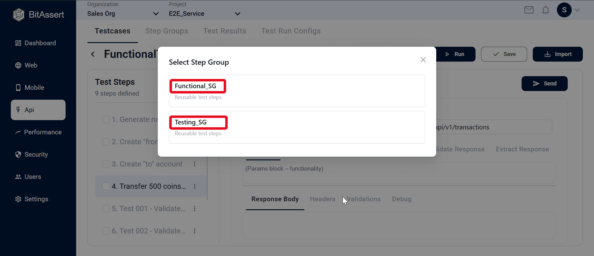
Task: Open the Dashboard page from sidebar
Action: pyautogui.click(x=36, y=43)
